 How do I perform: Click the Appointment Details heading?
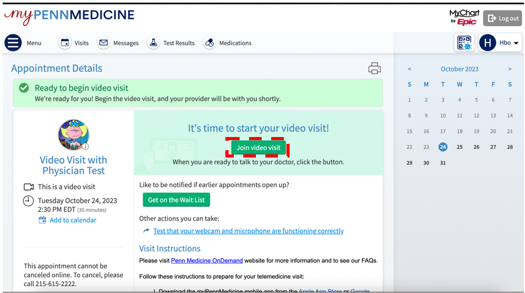[56, 68]
